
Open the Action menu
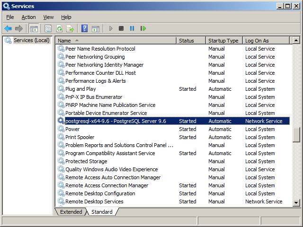click(x=28, y=17)
